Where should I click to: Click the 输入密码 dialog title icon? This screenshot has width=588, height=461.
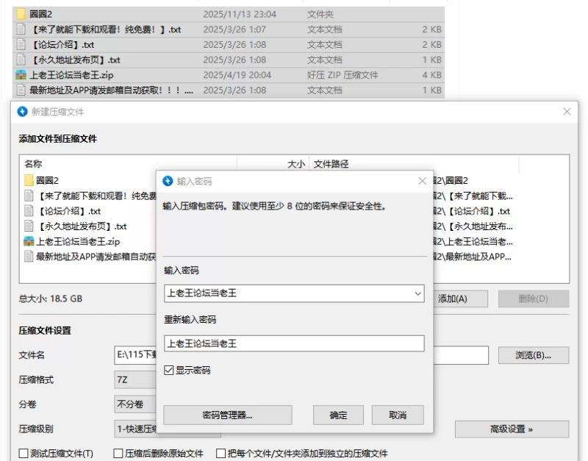click(x=168, y=181)
